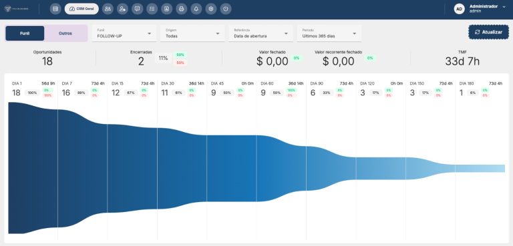Click the printer icon
Viewport: 513px width, 246px height.
pyautogui.click(x=181, y=9)
